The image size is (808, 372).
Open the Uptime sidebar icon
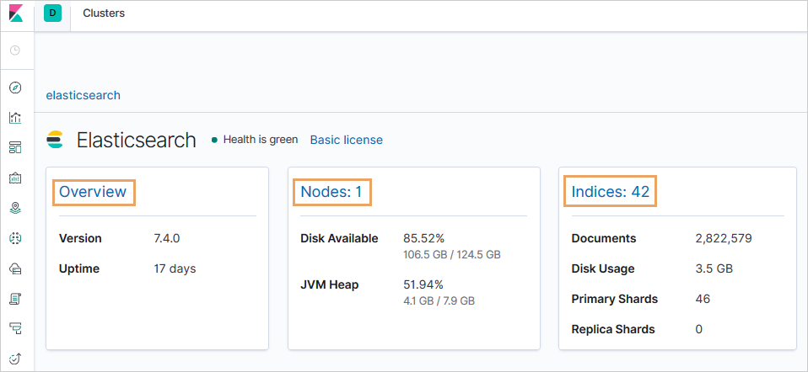coord(15,359)
